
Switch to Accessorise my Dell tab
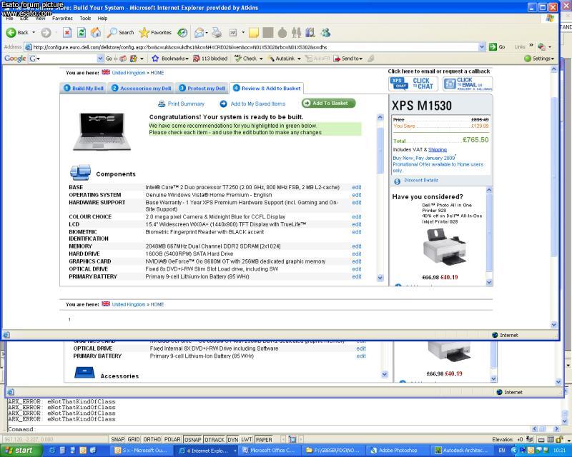[141, 89]
